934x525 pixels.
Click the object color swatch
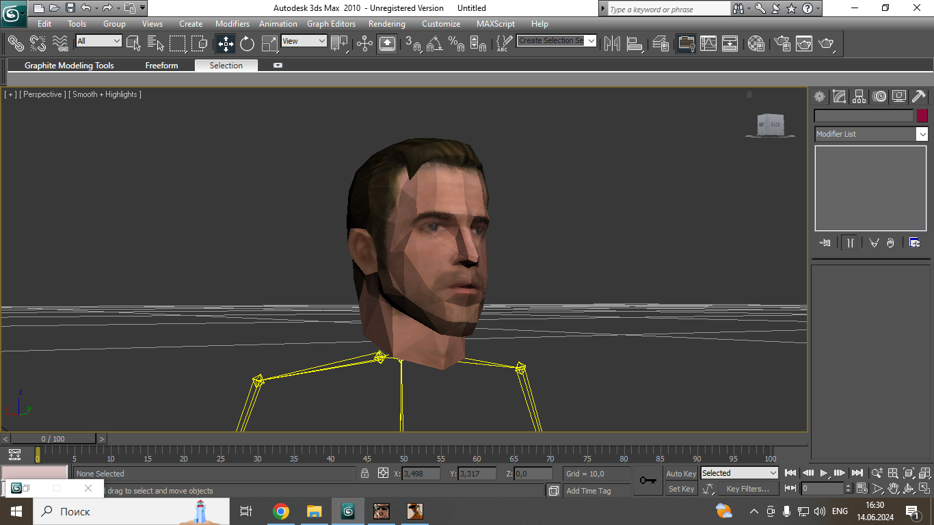pyautogui.click(x=922, y=116)
